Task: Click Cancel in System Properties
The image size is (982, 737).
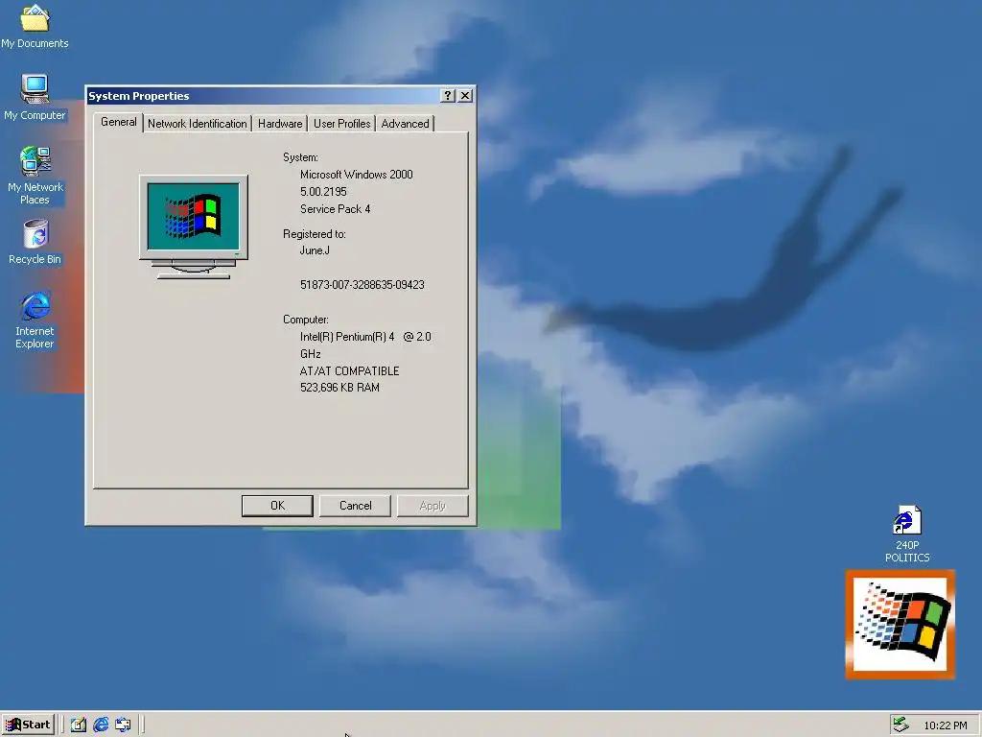Action: coord(355,506)
